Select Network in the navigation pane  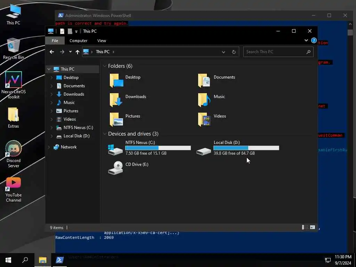[68, 147]
